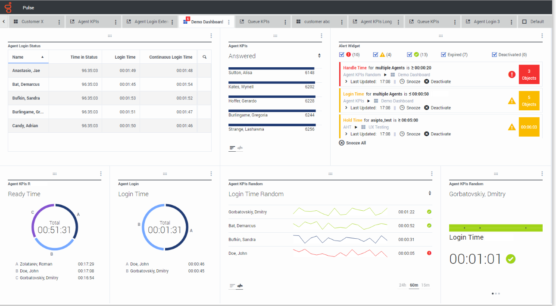Open the Alert Widget three-dot menu
Viewport: 556px width, 306px height.
point(542,36)
